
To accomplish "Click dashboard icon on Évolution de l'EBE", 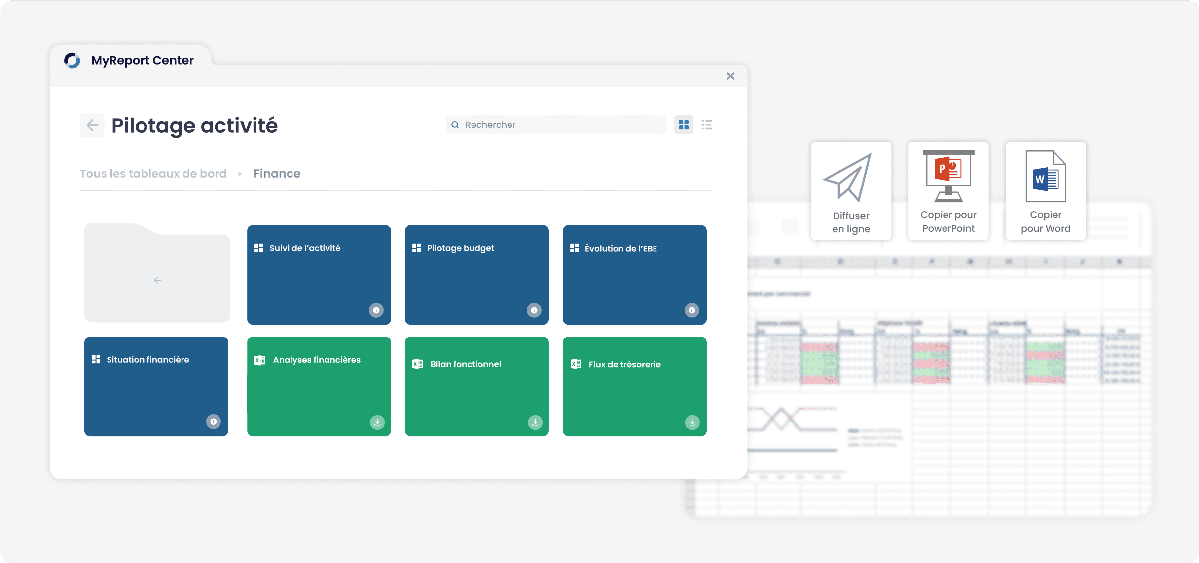I will (574, 248).
